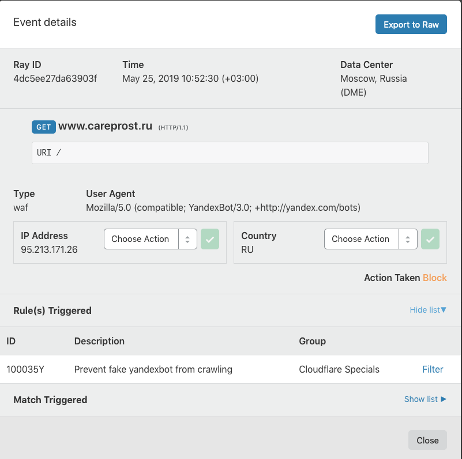
Task: Click the Filter link for Cloudflare Specials
Action: click(433, 369)
